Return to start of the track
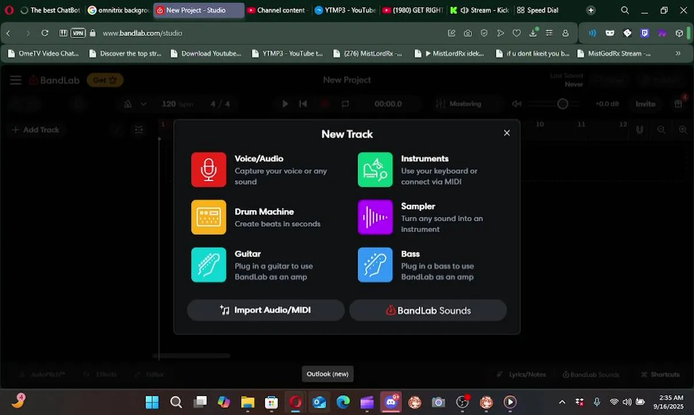 [303, 104]
